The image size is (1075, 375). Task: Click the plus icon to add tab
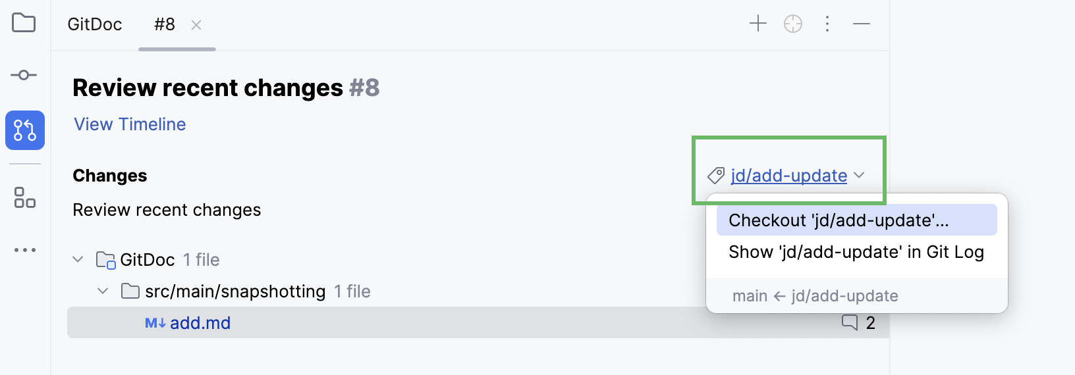758,24
